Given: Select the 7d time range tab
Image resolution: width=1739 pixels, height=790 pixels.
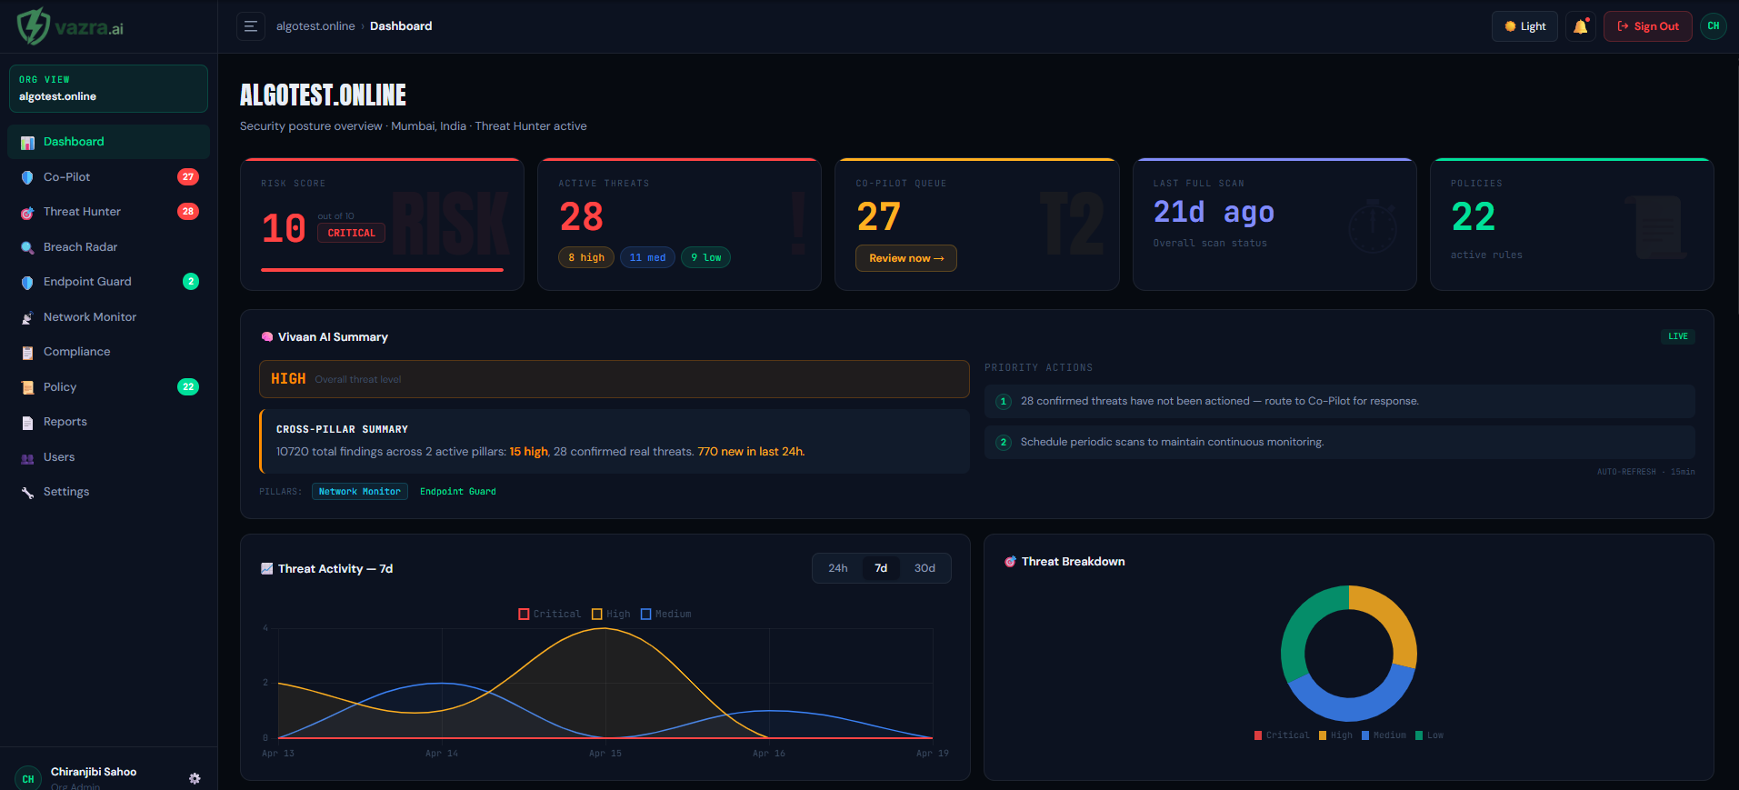Looking at the screenshot, I should point(881,568).
